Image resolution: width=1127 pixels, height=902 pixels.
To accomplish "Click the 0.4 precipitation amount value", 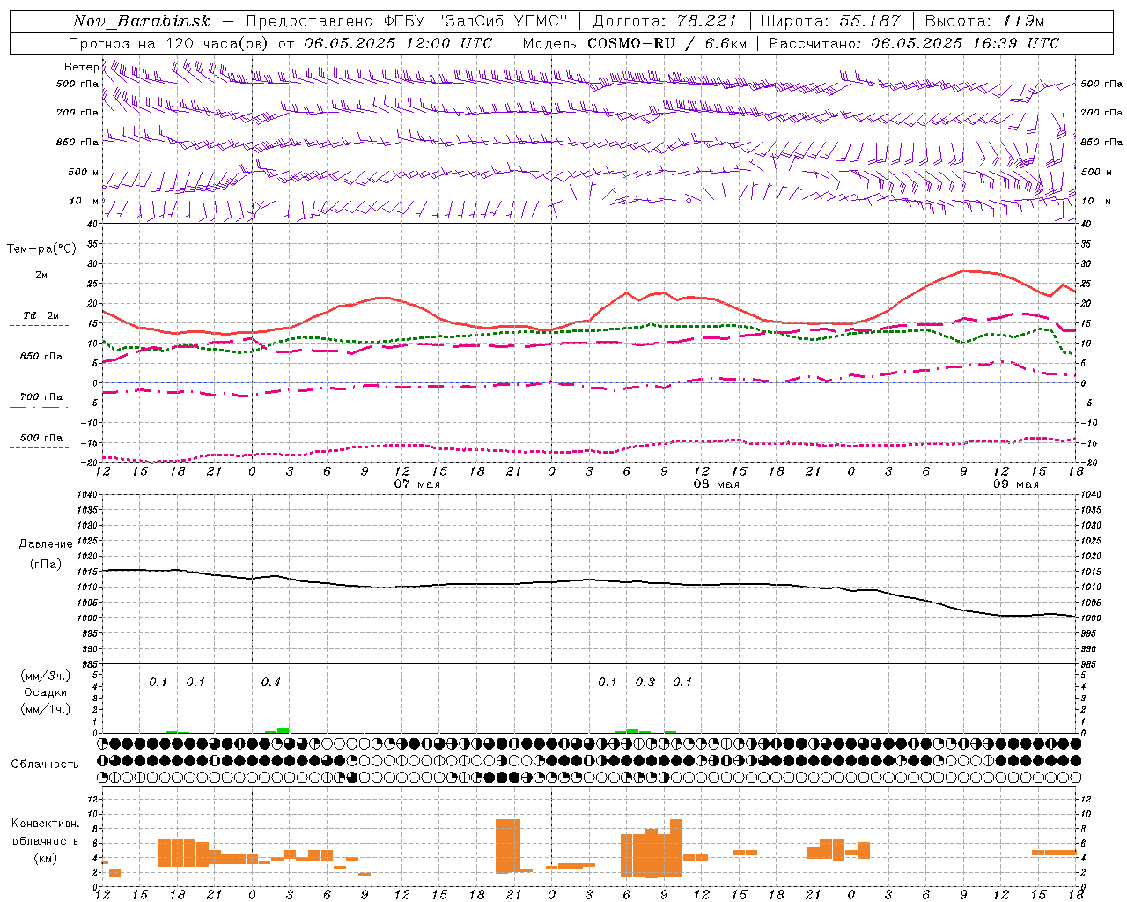I will [x=271, y=683].
